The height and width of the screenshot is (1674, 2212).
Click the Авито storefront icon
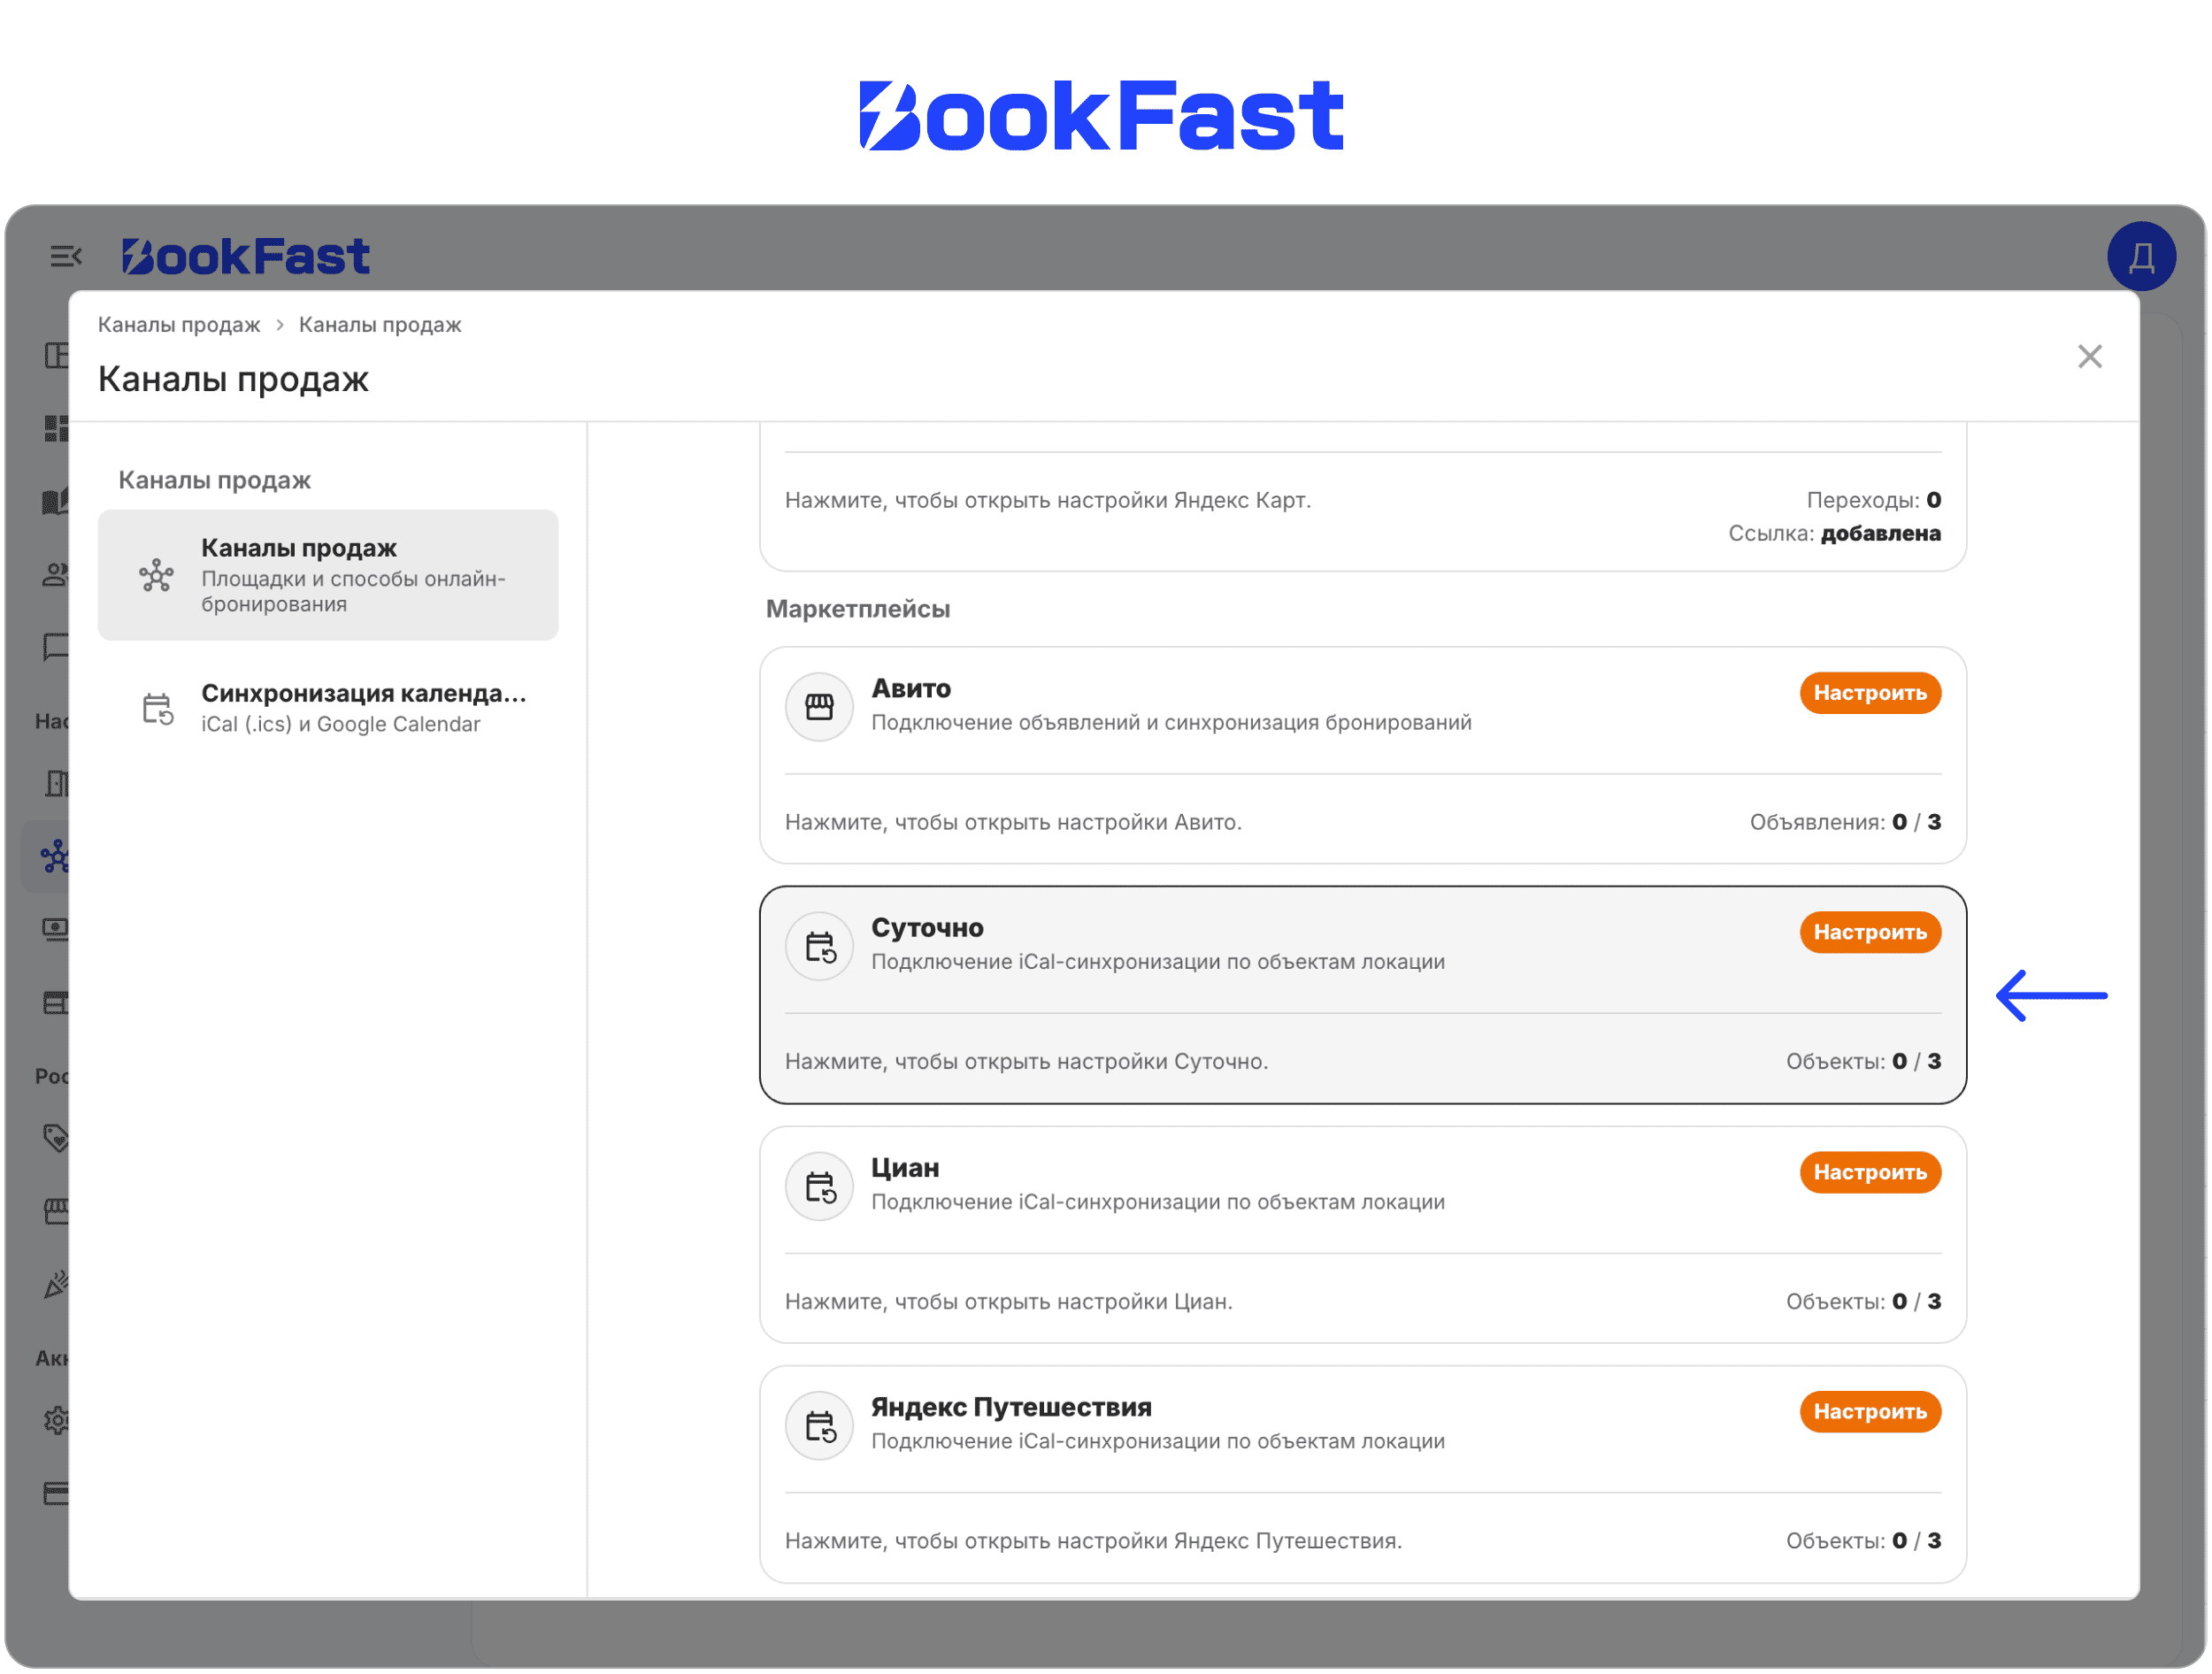[x=819, y=707]
